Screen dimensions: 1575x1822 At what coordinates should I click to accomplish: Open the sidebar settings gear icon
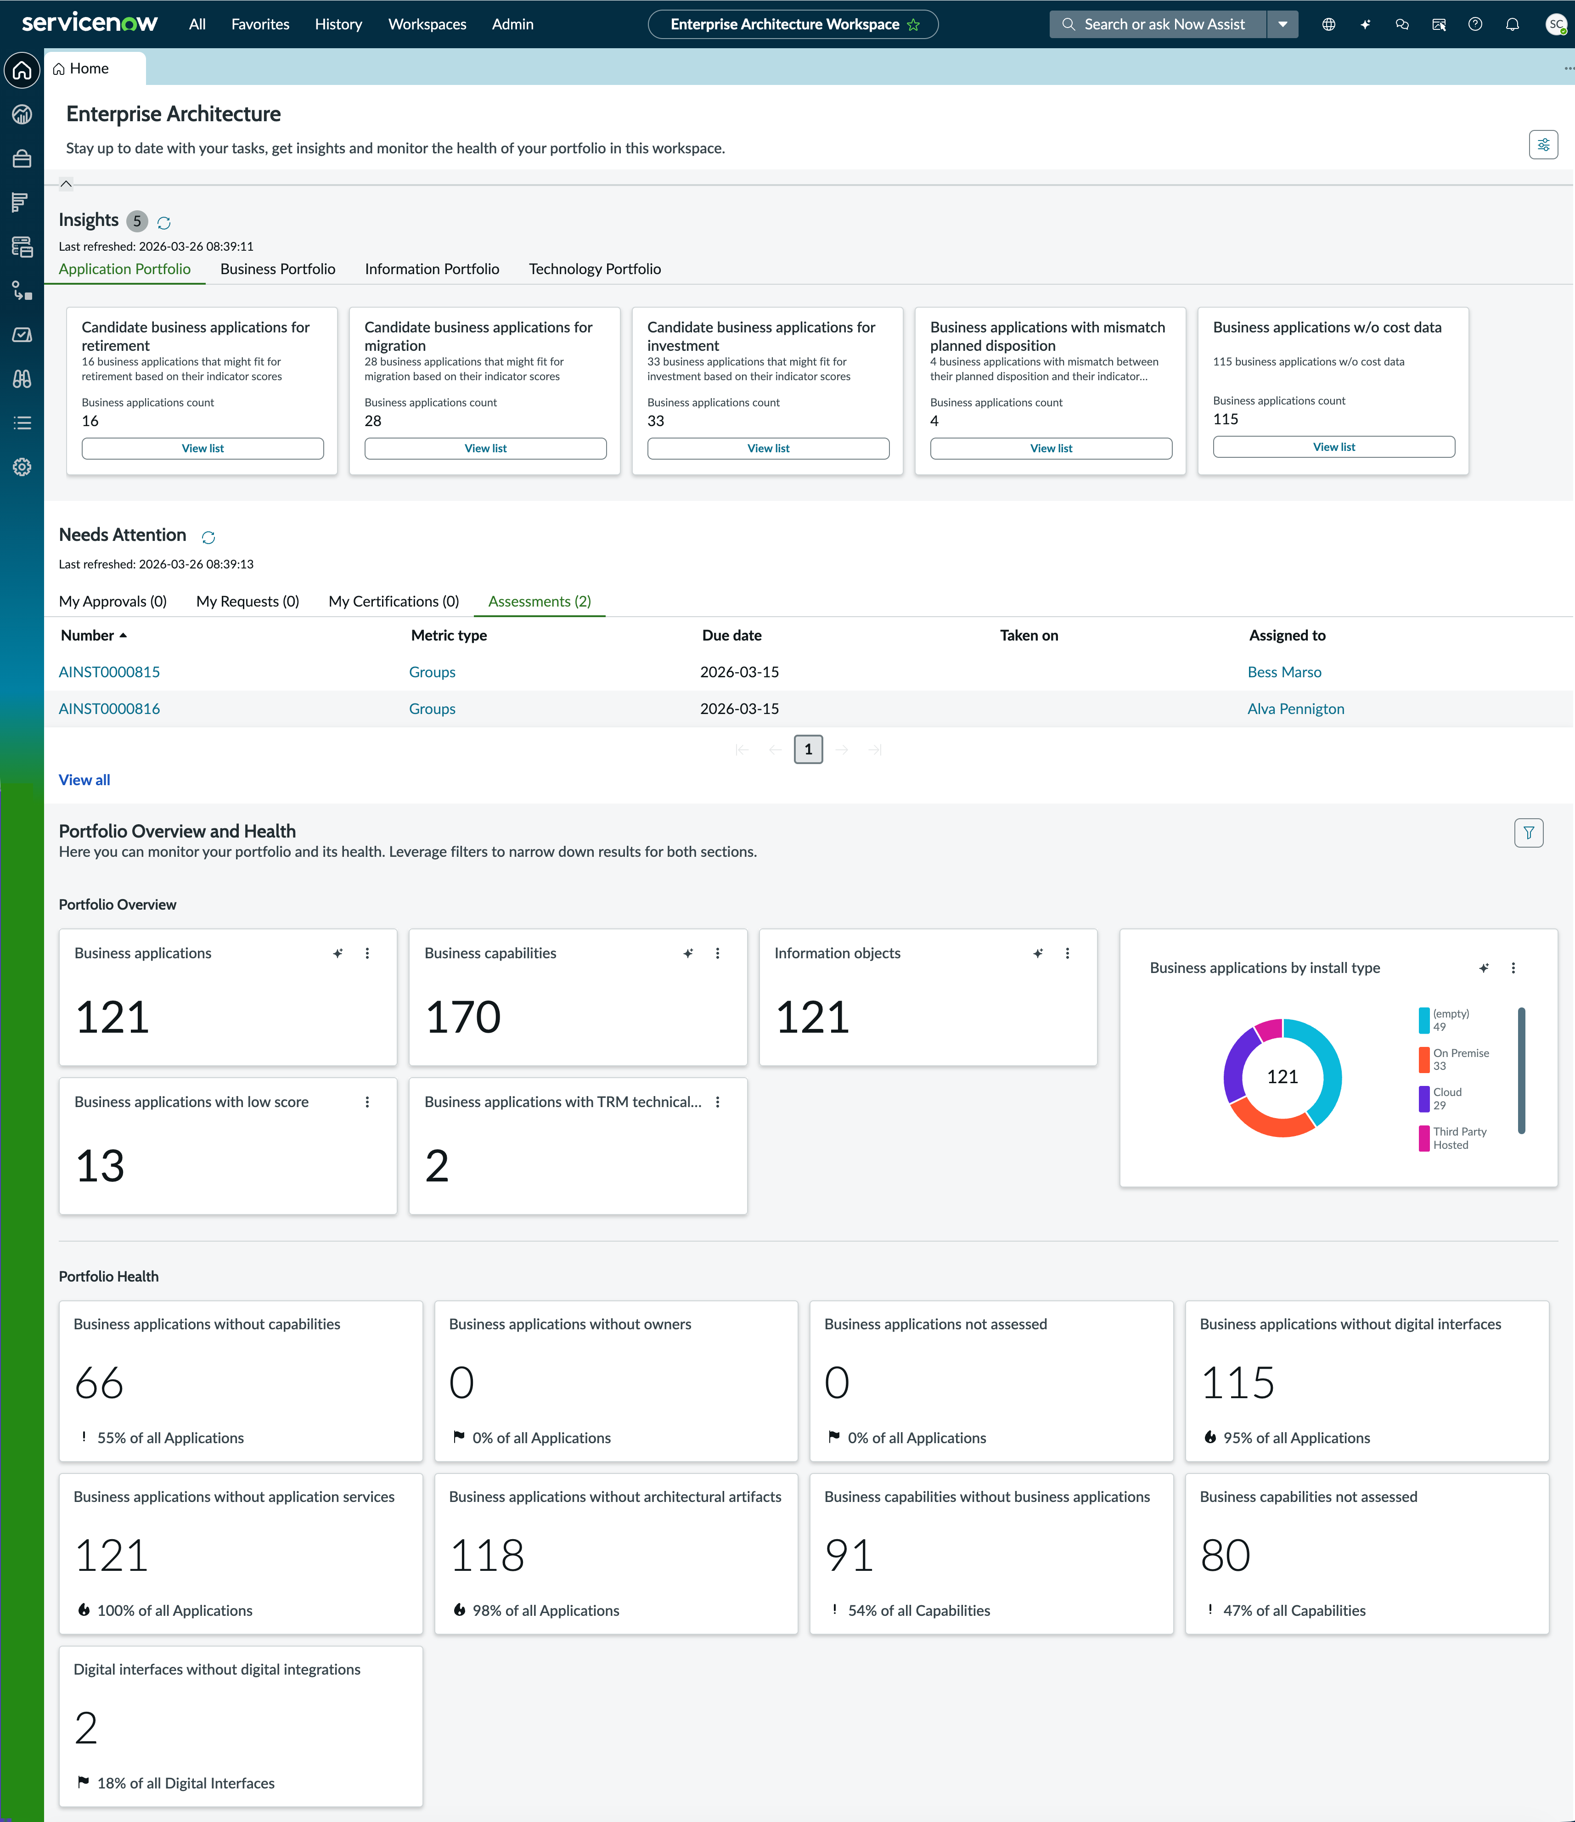(x=22, y=467)
